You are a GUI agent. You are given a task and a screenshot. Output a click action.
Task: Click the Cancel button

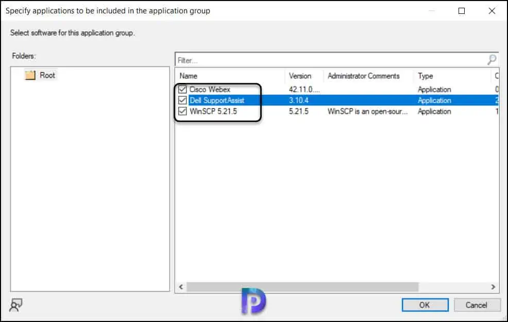pyautogui.click(x=477, y=305)
